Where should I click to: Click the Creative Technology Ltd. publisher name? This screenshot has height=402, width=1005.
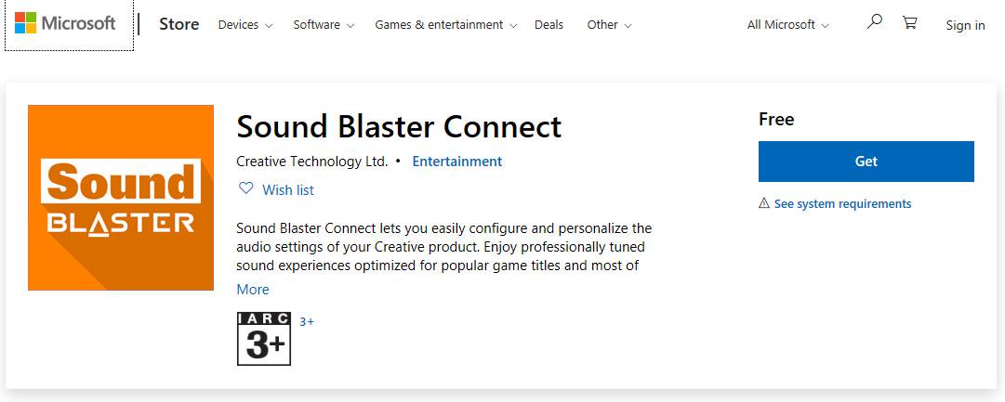tap(311, 162)
